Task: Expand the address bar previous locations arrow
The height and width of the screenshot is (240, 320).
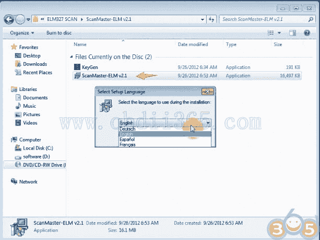Action: [202, 20]
